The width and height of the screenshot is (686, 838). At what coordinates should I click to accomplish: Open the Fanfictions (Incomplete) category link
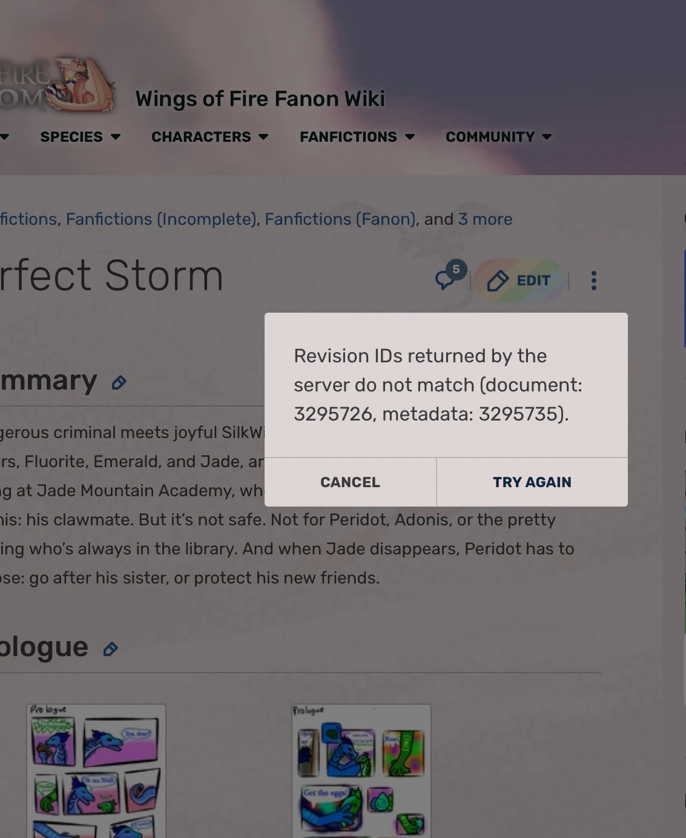(161, 219)
